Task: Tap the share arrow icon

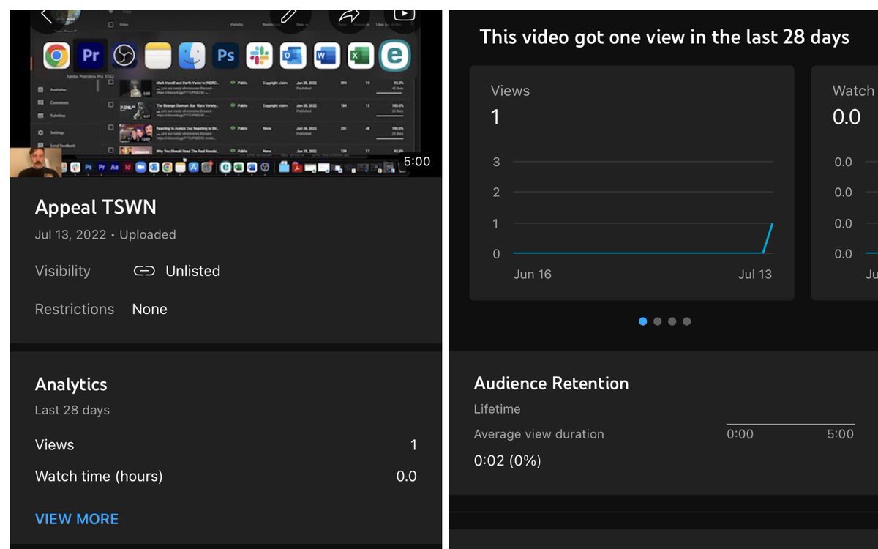Action: tap(348, 15)
